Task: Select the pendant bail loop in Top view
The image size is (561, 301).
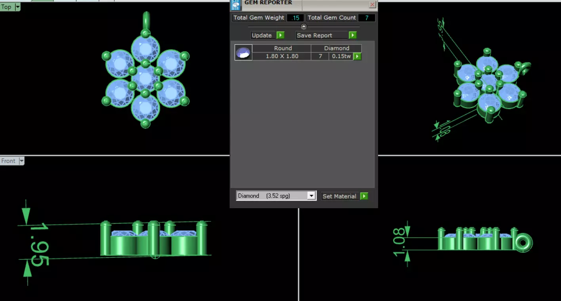Action: pos(146,20)
